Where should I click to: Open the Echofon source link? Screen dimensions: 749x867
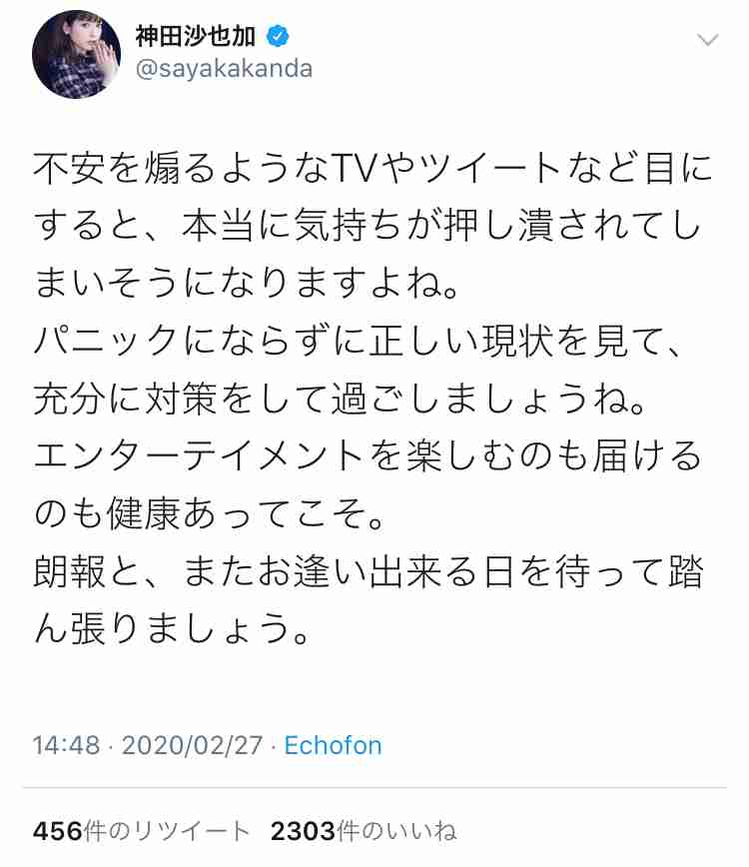click(x=333, y=745)
